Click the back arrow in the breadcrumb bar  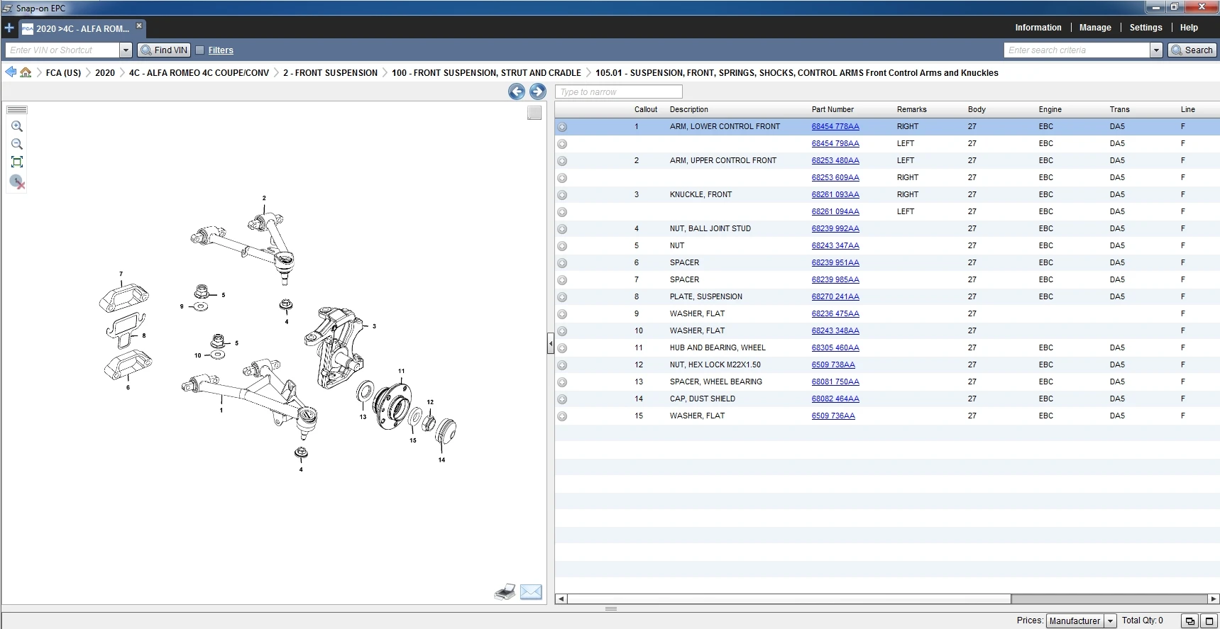[x=11, y=72]
